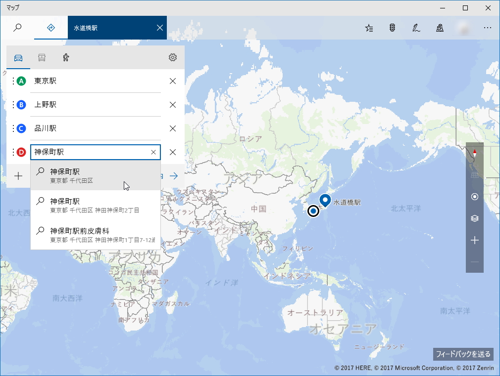This screenshot has width=500, height=376.
Task: Add a new destination with the plus
Action: [x=18, y=175]
